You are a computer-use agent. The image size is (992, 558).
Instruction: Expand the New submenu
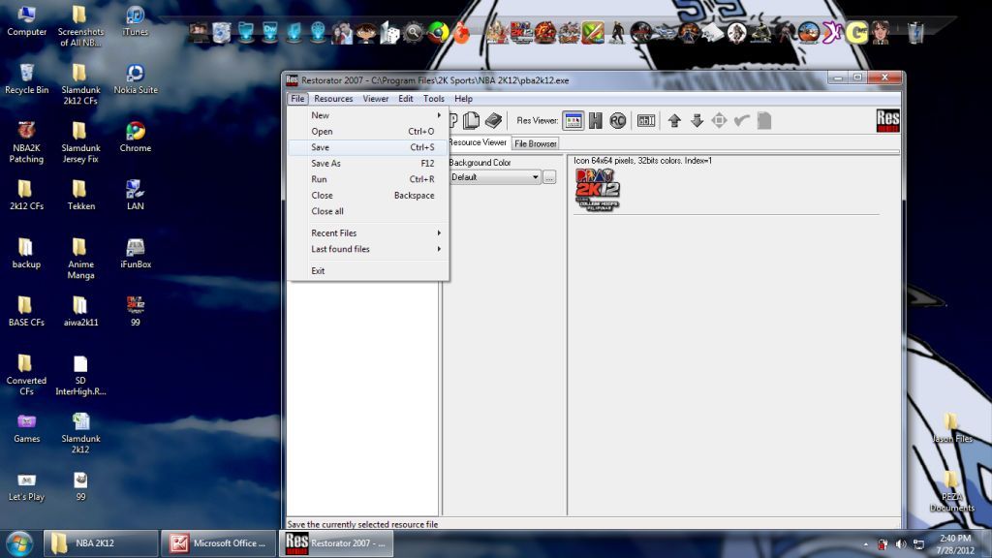click(x=367, y=115)
